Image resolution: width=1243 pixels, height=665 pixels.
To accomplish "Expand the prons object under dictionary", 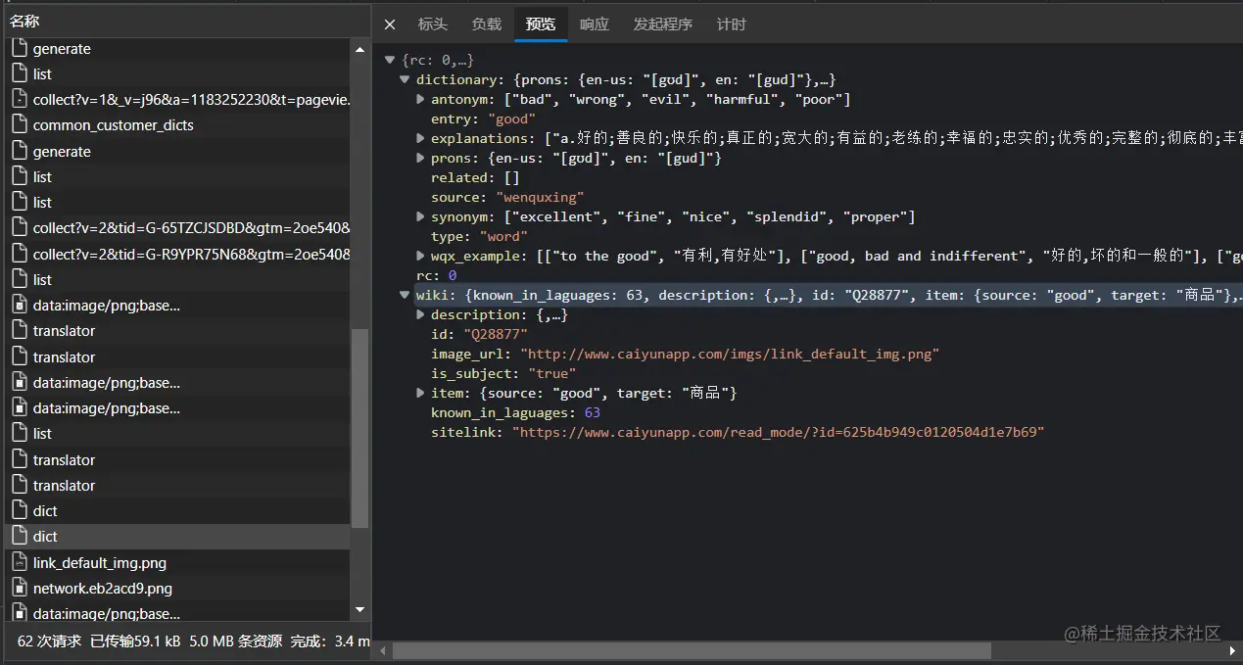I will 420,158.
